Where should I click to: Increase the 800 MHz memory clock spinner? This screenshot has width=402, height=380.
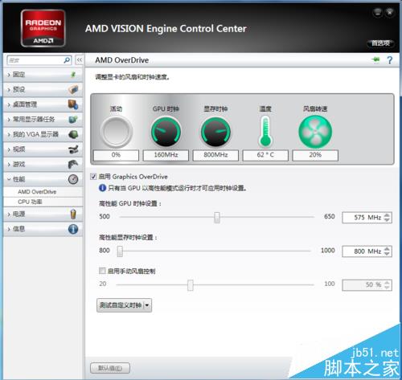pos(387,249)
